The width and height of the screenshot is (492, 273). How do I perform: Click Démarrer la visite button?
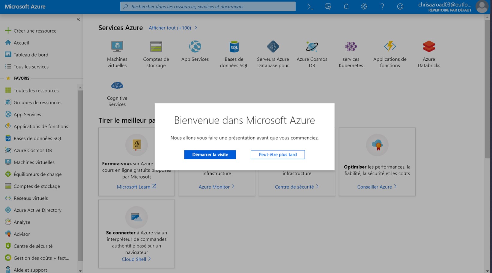pyautogui.click(x=210, y=155)
